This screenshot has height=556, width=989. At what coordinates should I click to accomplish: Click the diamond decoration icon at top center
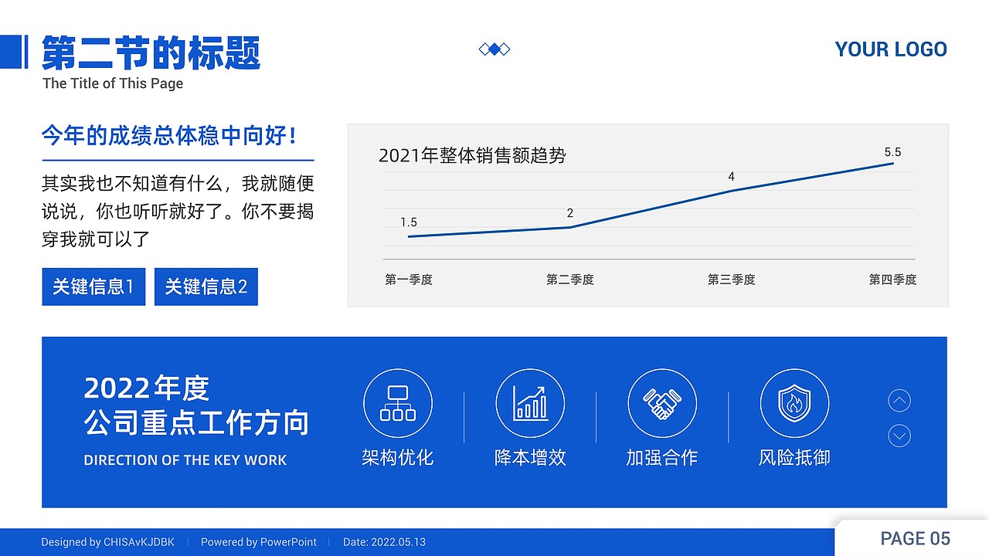pos(494,49)
